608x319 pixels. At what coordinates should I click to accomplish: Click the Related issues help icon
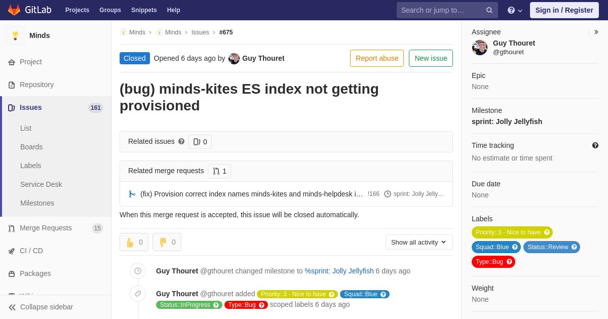(181, 142)
